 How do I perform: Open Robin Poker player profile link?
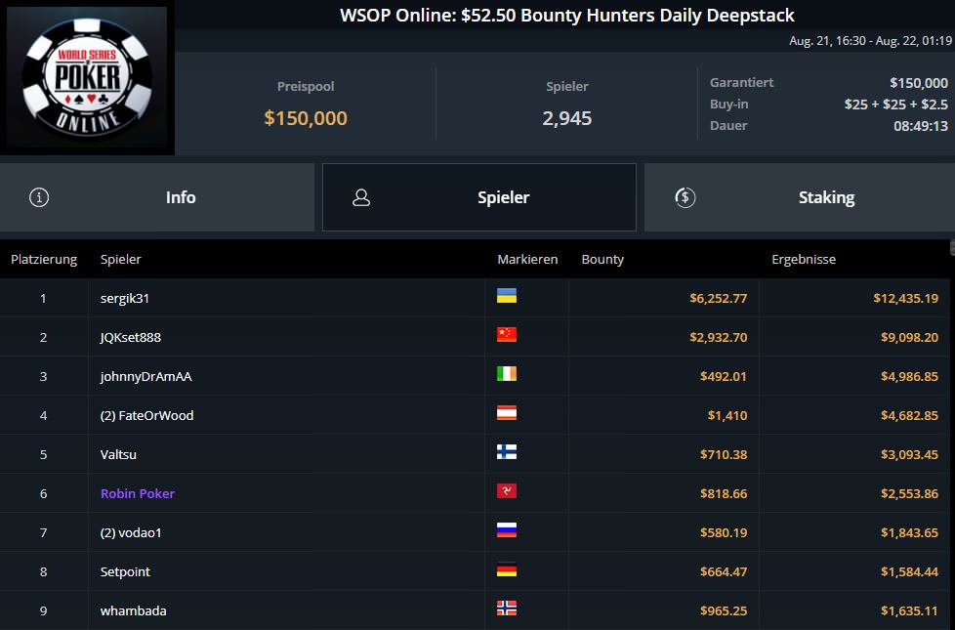(x=138, y=493)
